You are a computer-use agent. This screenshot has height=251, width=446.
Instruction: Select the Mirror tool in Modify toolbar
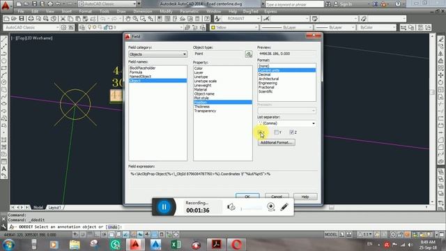(441, 54)
